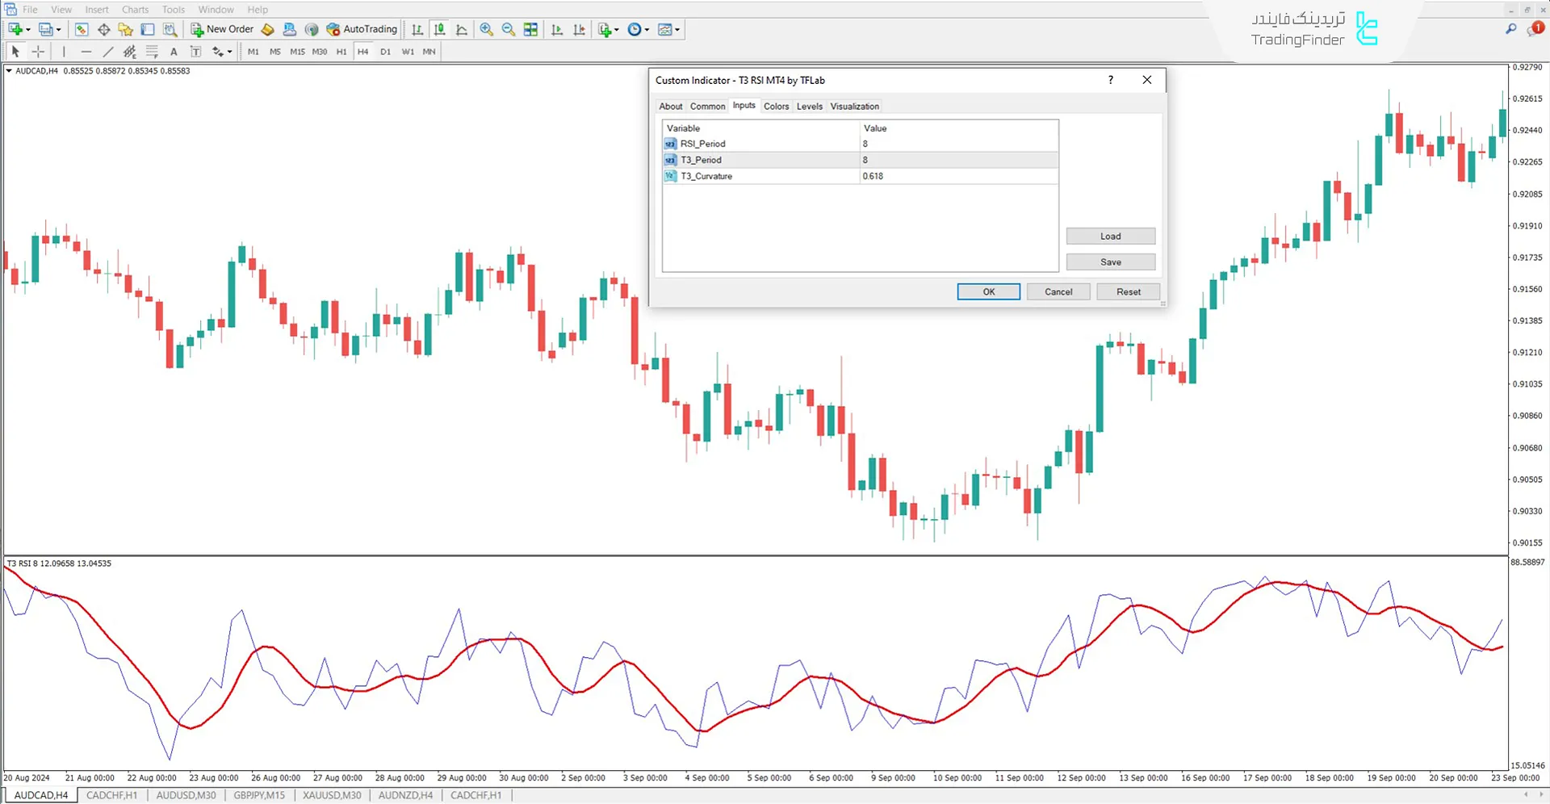Open the New Order window
The height and width of the screenshot is (804, 1550).
222,29
